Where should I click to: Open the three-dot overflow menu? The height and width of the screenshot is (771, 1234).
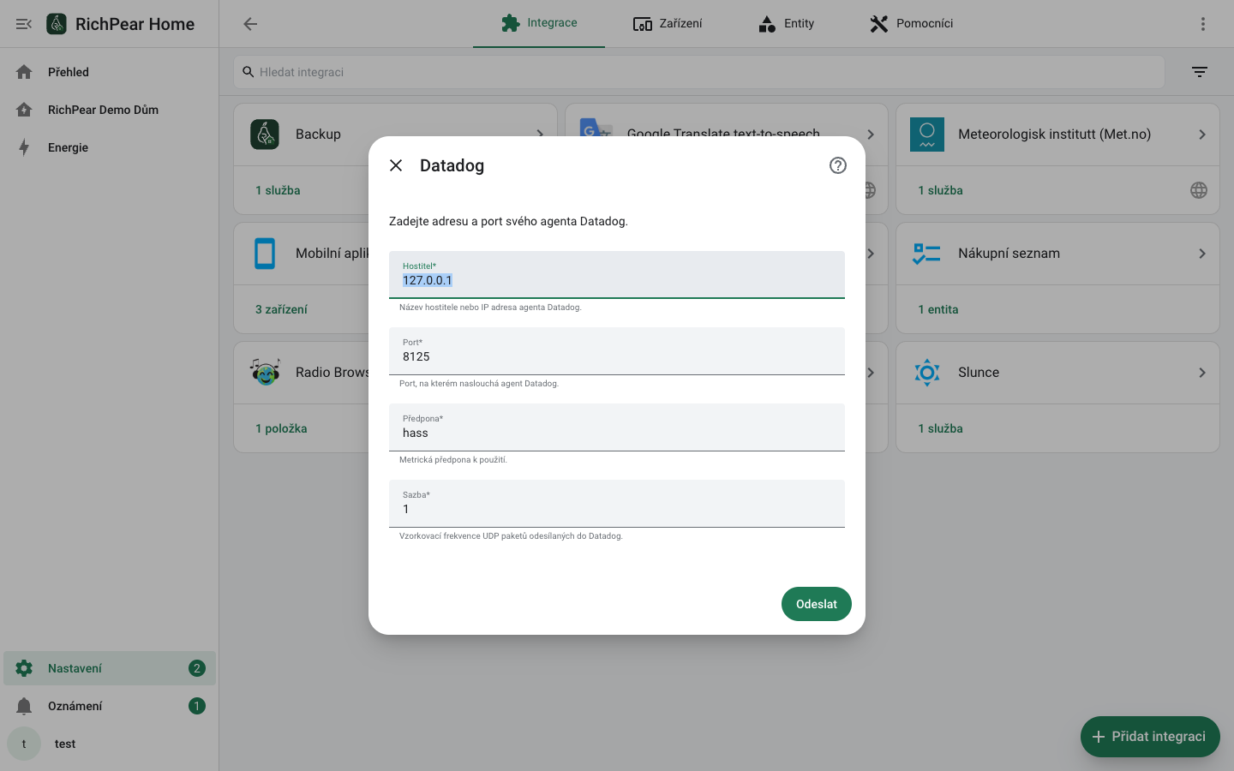point(1203,24)
